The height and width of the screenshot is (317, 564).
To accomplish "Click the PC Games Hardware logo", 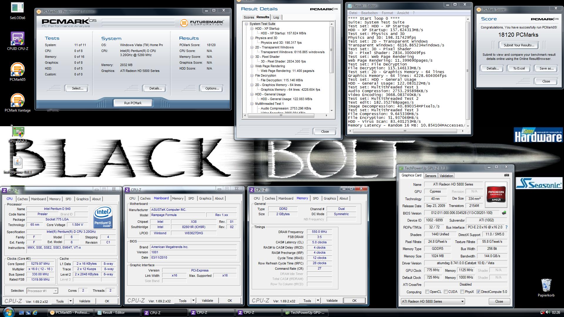I will [538, 135].
